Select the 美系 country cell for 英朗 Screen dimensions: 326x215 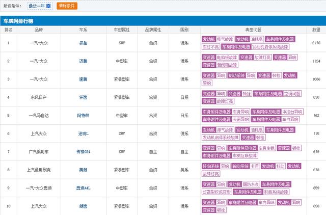pos(184,170)
